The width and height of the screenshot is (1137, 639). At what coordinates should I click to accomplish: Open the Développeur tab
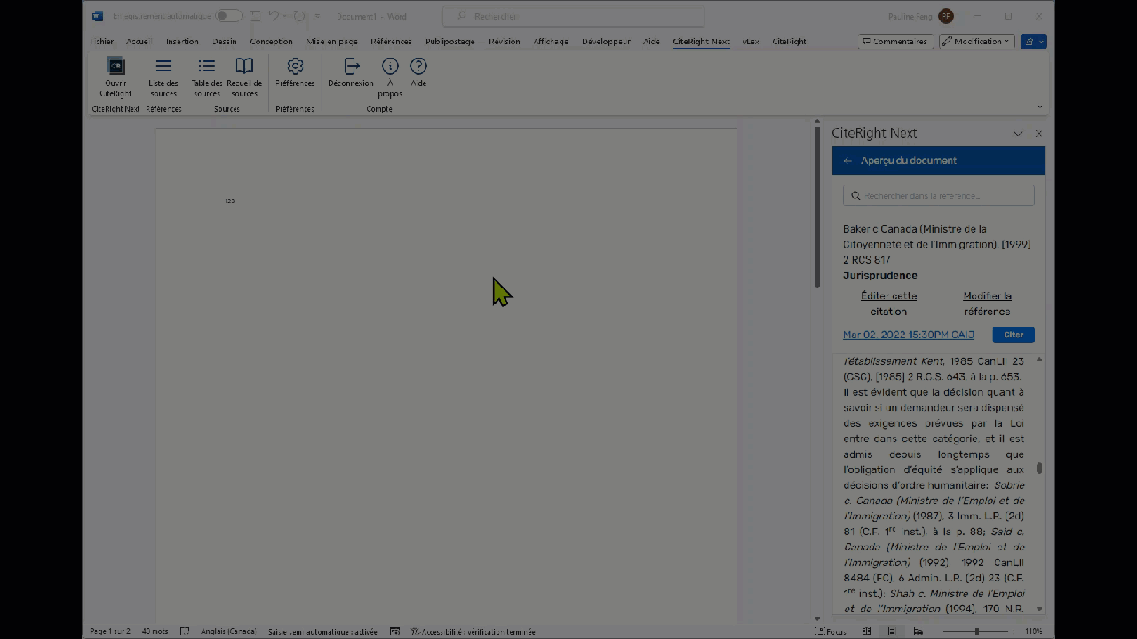click(606, 42)
